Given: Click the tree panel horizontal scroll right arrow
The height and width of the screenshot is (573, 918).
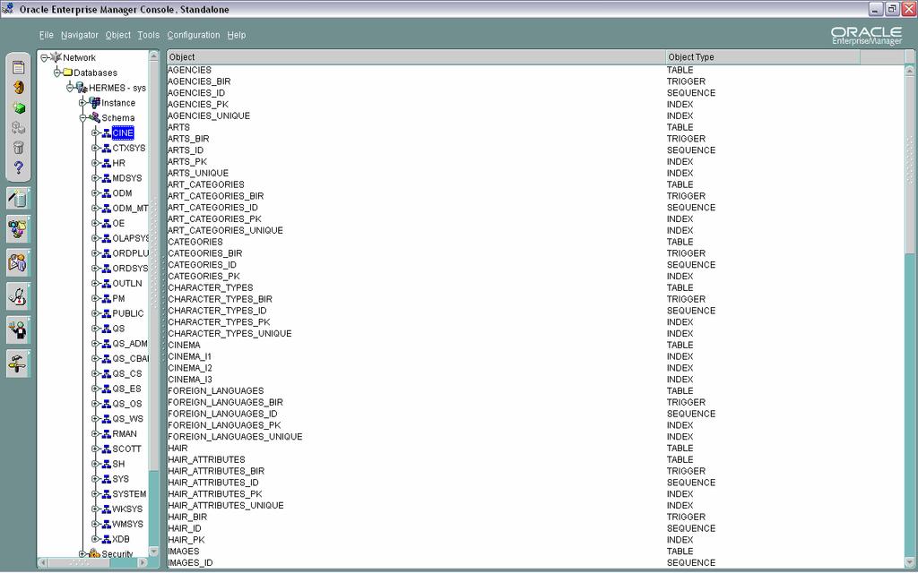Looking at the screenshot, I should 143,562.
